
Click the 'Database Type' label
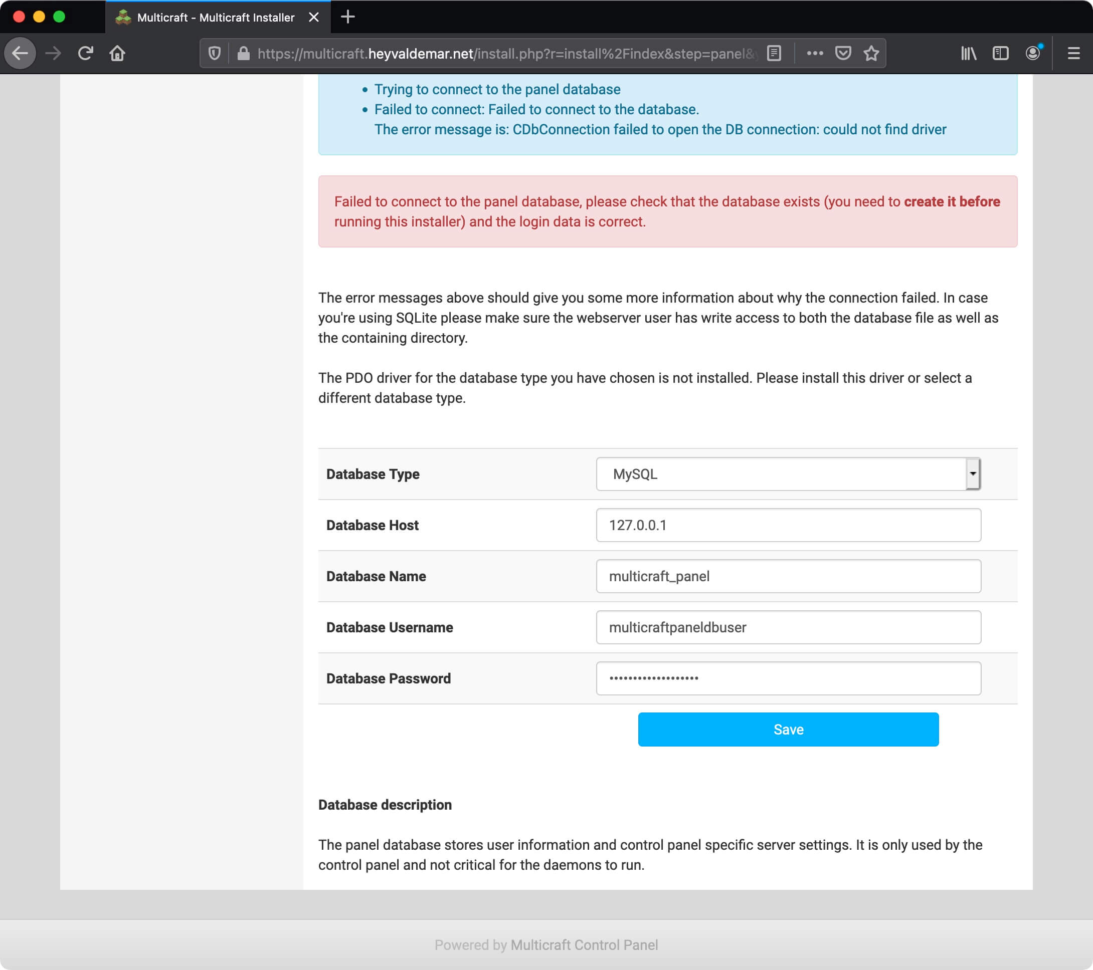coord(373,474)
